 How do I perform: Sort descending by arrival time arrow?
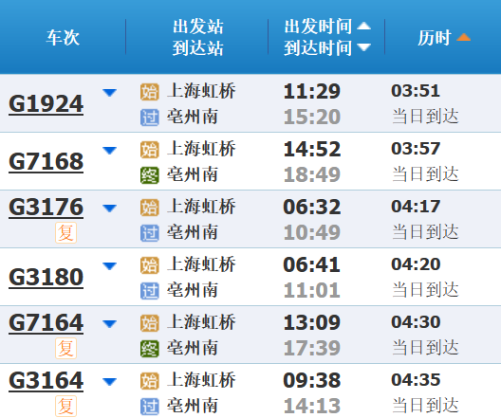pyautogui.click(x=363, y=47)
